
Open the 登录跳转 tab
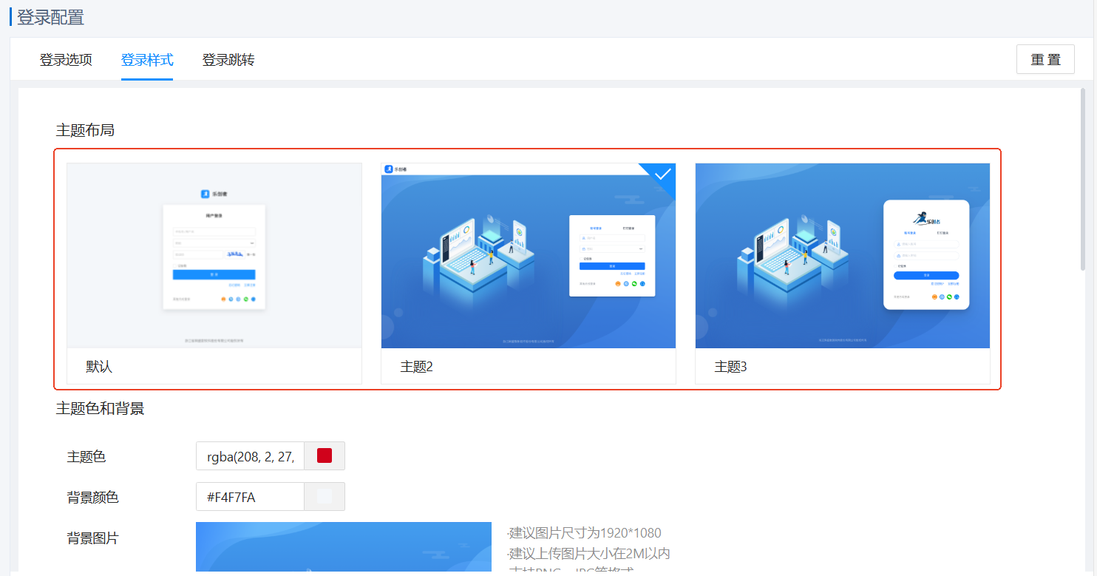(228, 60)
